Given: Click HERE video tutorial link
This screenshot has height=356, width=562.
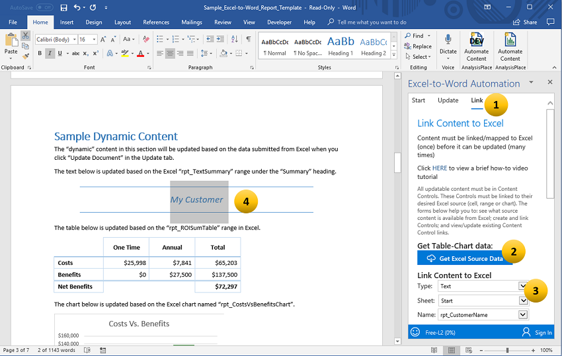Looking at the screenshot, I should pos(440,168).
